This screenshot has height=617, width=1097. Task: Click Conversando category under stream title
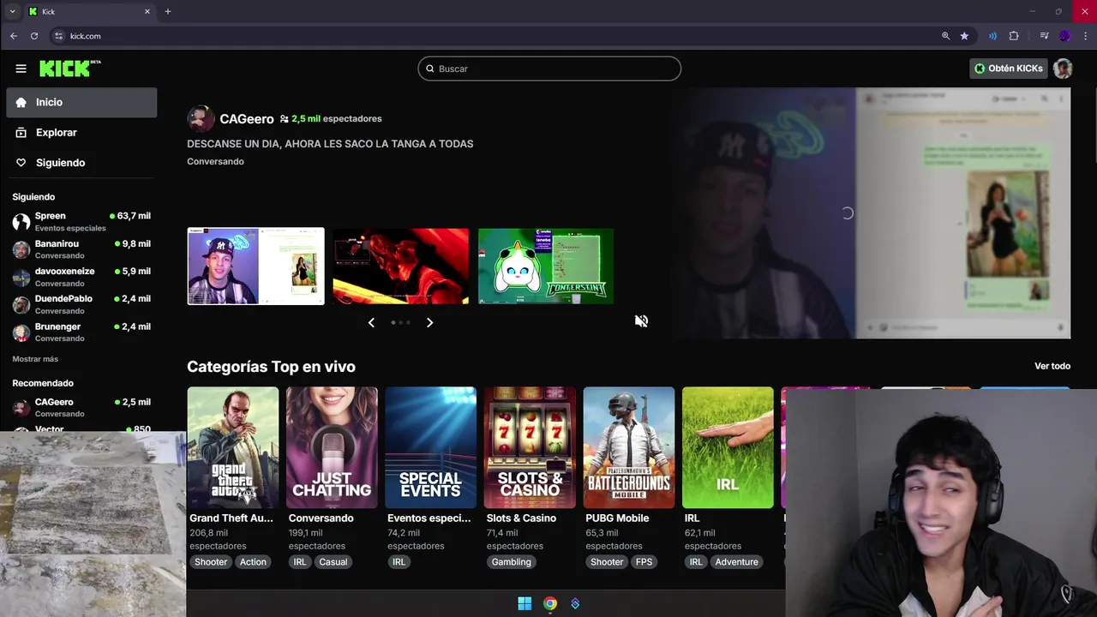click(215, 161)
